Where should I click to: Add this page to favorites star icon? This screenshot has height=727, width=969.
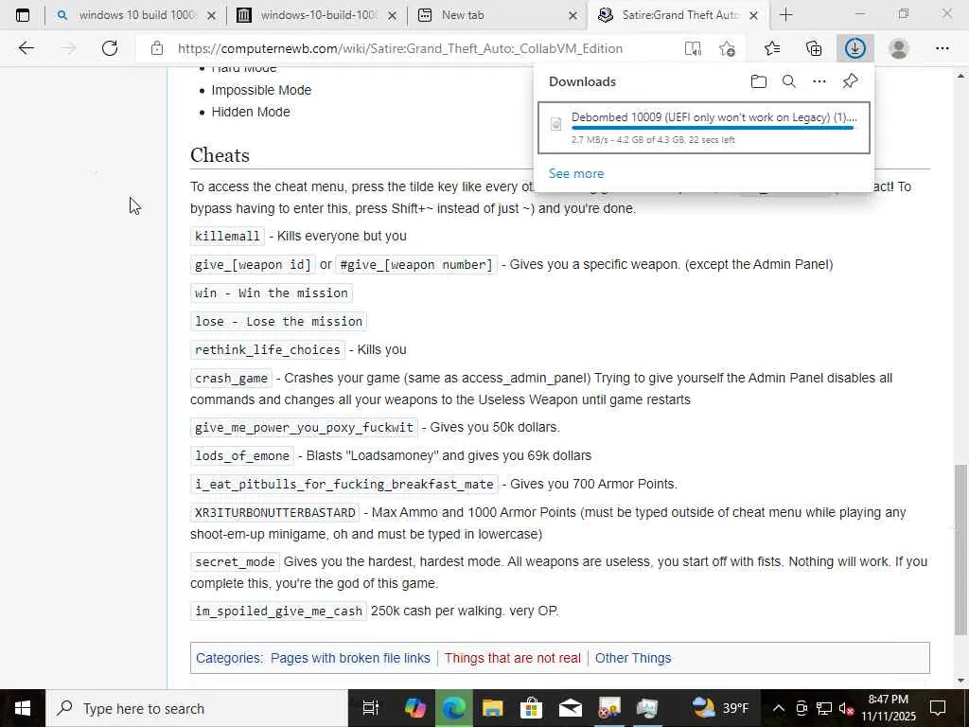(x=728, y=48)
